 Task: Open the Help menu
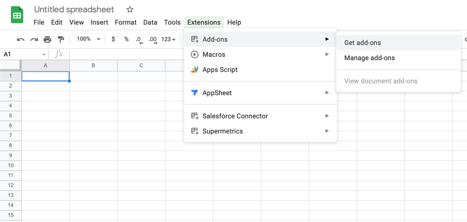click(234, 22)
